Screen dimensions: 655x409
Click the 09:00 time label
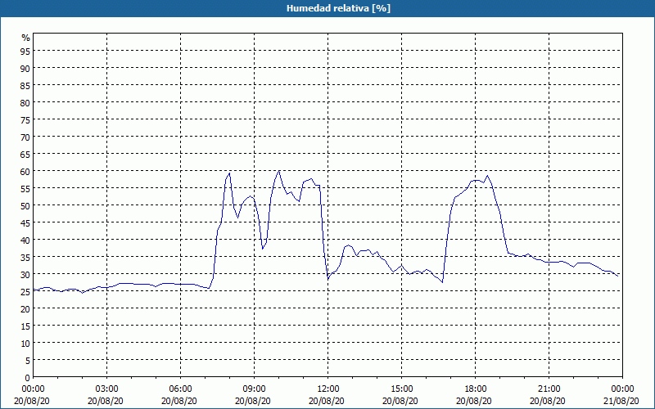[254, 389]
